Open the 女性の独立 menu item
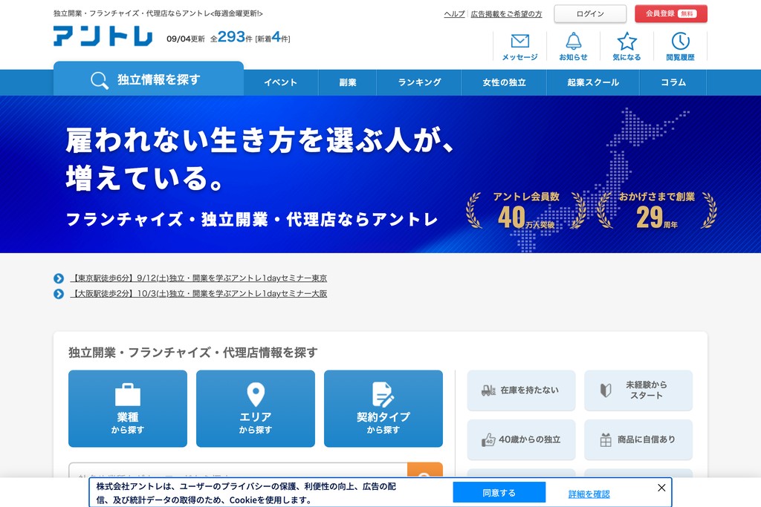 (x=505, y=82)
